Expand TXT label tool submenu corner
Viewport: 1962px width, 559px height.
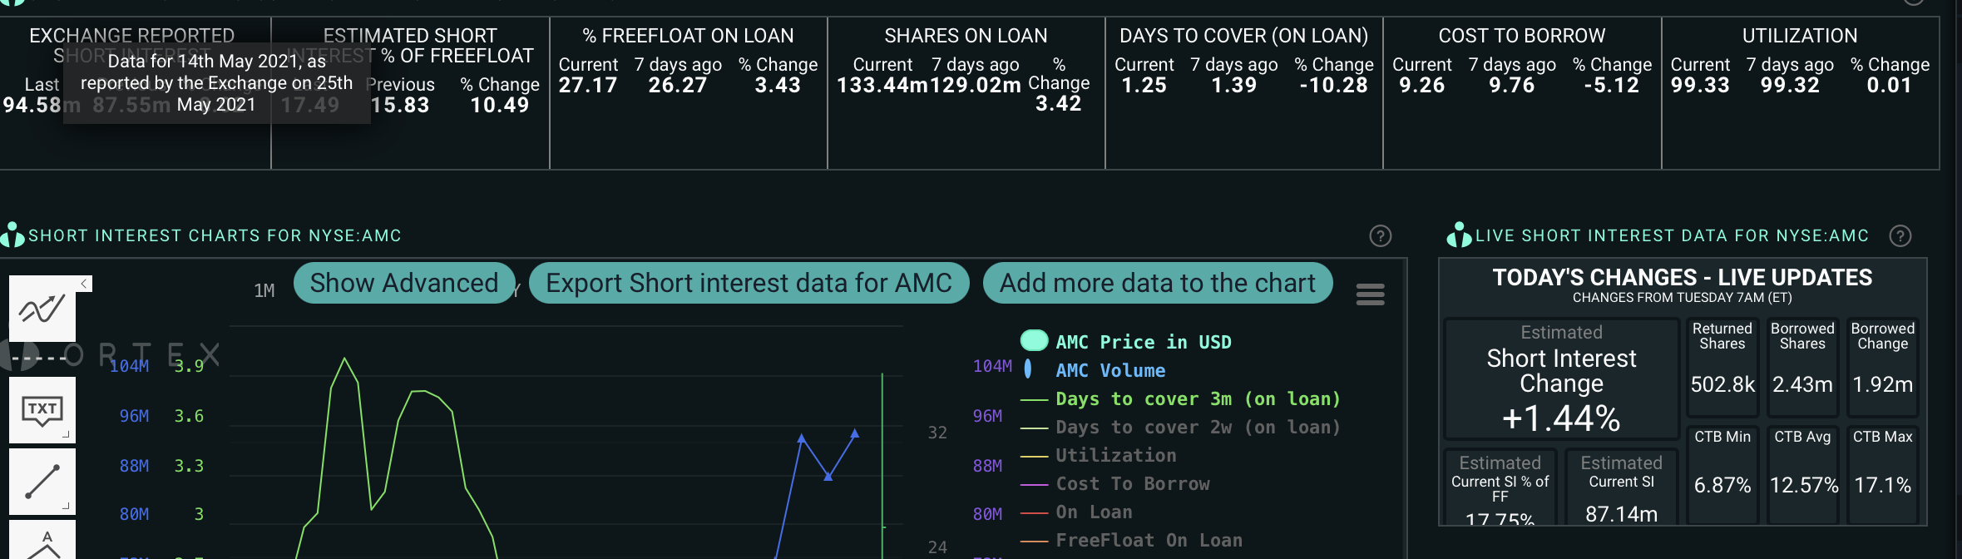coord(66,434)
